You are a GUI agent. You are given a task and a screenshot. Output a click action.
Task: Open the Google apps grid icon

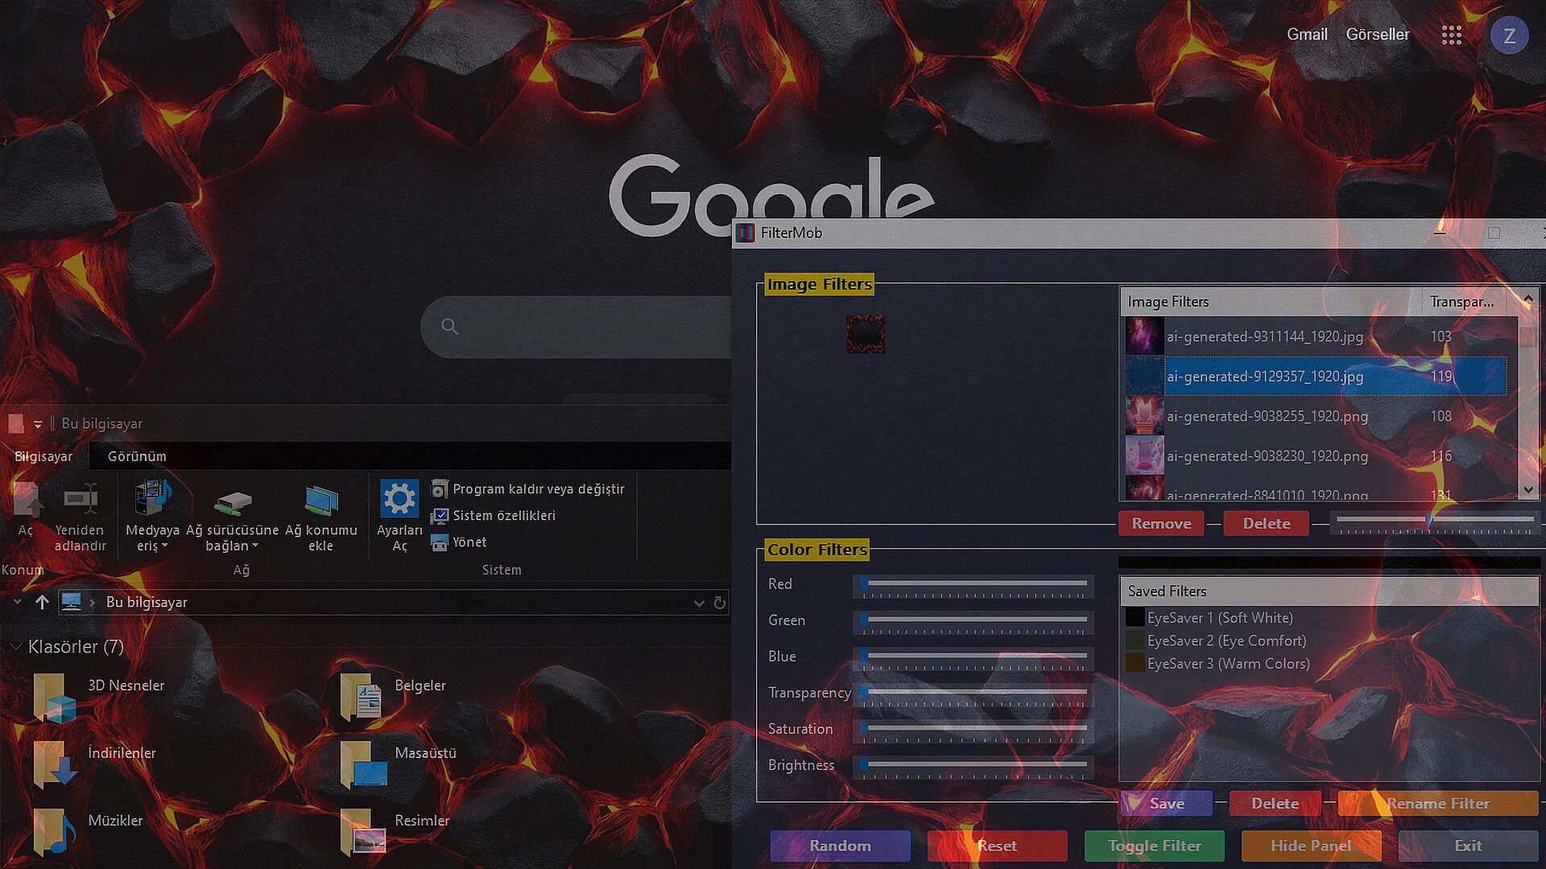[x=1451, y=35]
